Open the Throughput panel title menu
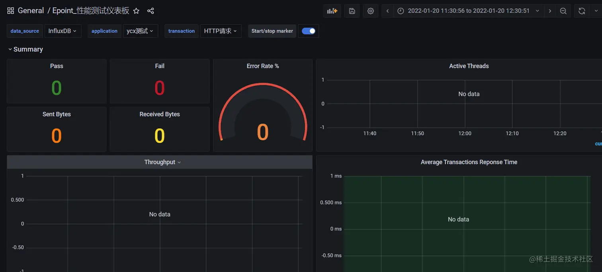Viewport: 602px width, 272px height. coord(162,162)
